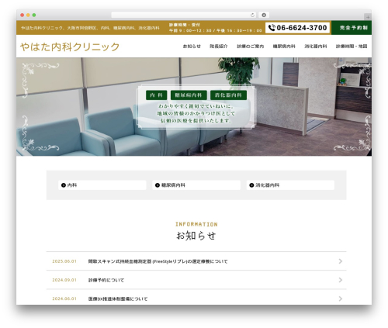Image resolution: width=388 pixels, height=328 pixels.
Task: Click the 完全予約制 green header button
Action: tap(352, 28)
